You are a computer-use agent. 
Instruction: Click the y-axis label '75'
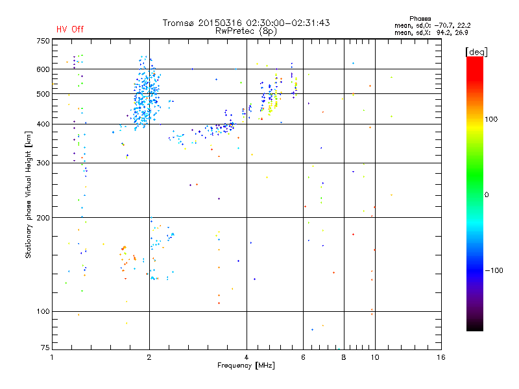coord(45,348)
